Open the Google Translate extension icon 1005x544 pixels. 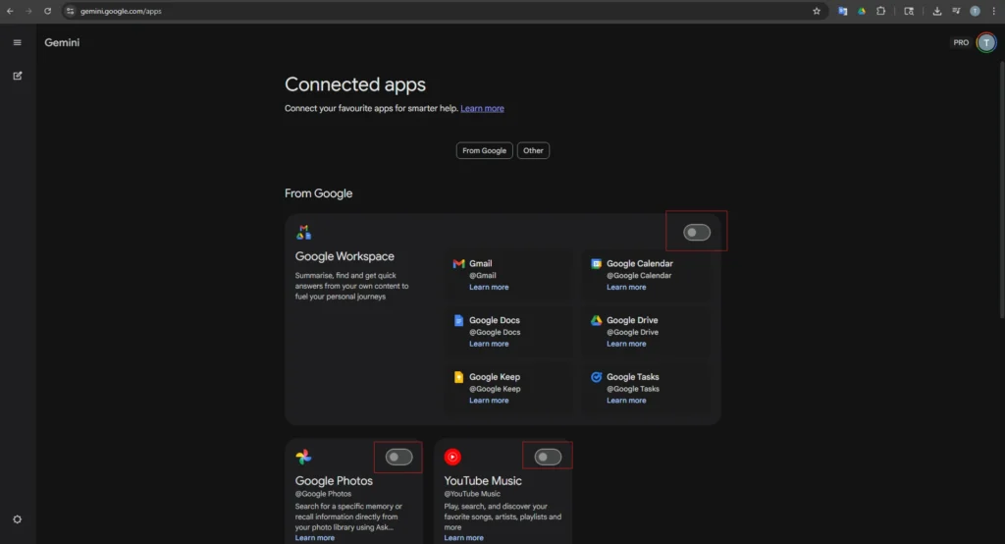843,11
